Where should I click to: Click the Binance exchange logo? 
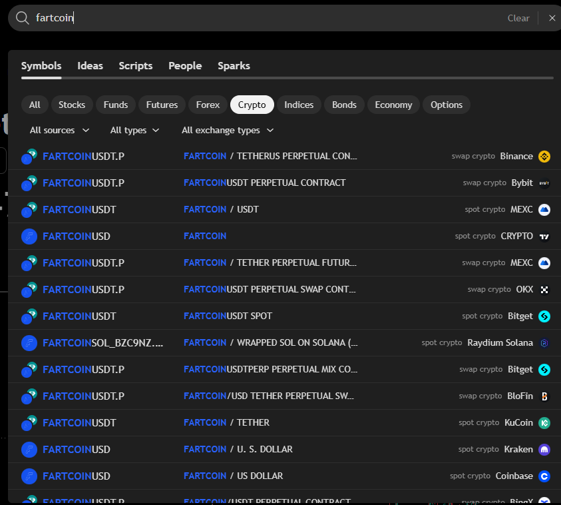(544, 156)
